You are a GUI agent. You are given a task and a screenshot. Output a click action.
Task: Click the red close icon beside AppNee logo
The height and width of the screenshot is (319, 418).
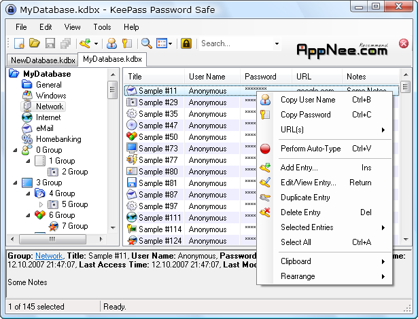404,43
